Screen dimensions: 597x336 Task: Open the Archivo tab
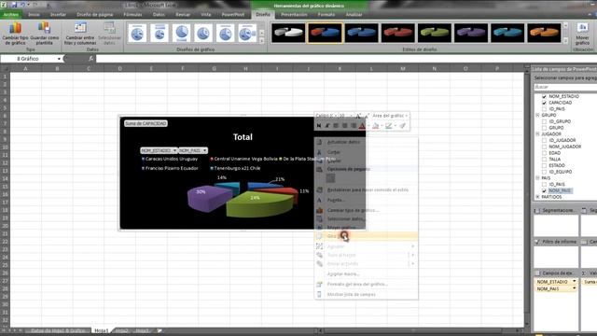11,15
